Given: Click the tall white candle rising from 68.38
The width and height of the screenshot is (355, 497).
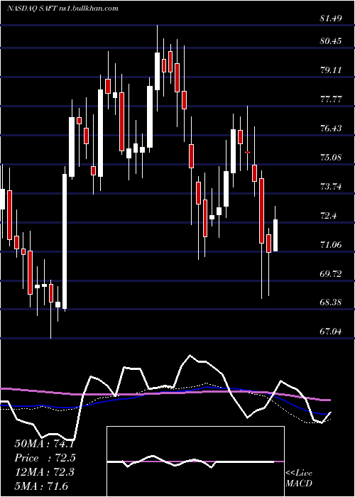Looking at the screenshot, I should [x=65, y=241].
